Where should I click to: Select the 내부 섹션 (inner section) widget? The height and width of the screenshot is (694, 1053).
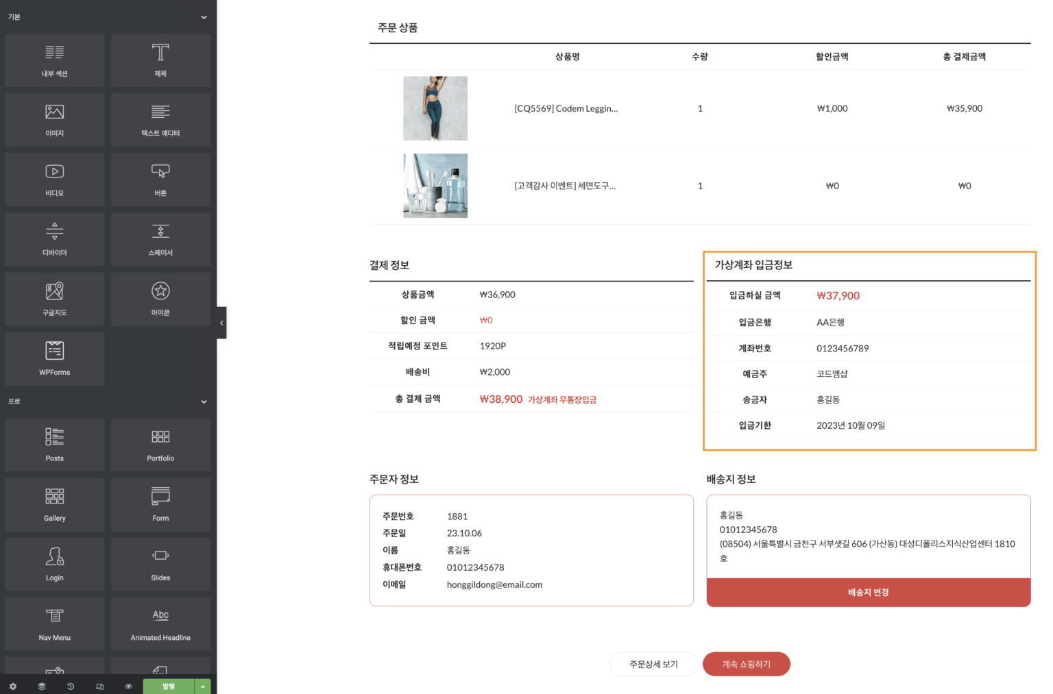[x=55, y=60]
